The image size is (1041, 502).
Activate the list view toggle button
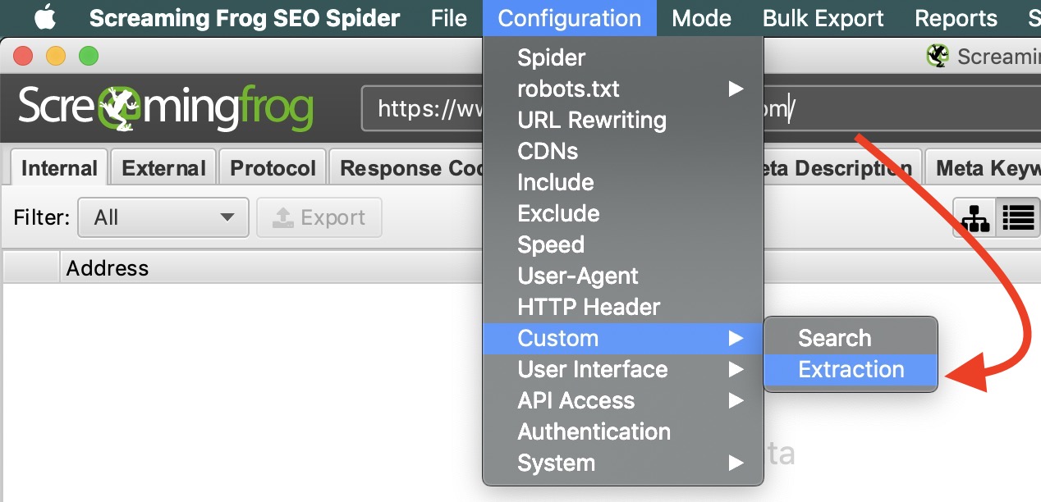pyautogui.click(x=1017, y=217)
